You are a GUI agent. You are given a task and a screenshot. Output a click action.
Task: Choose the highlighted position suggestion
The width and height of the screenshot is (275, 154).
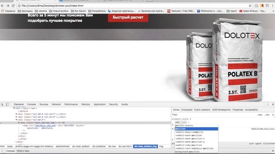tap(196, 129)
